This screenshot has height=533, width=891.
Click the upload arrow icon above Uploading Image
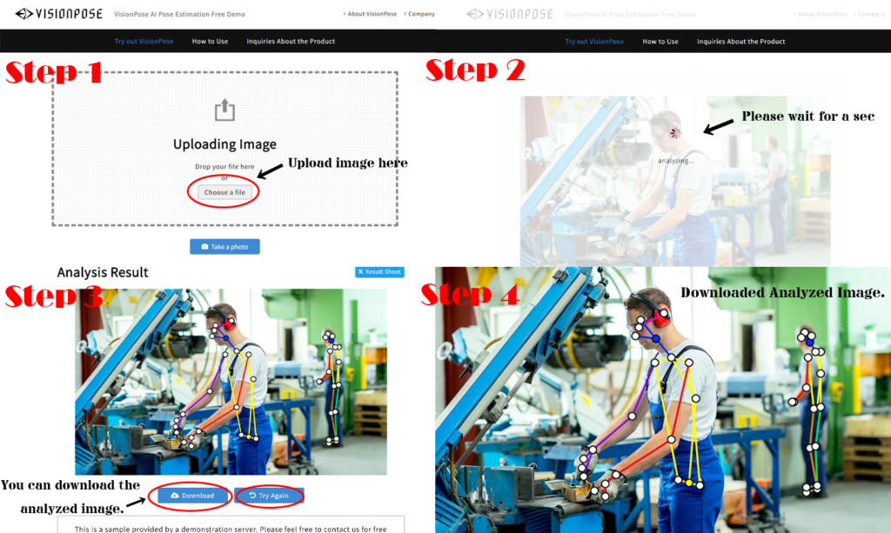click(224, 108)
